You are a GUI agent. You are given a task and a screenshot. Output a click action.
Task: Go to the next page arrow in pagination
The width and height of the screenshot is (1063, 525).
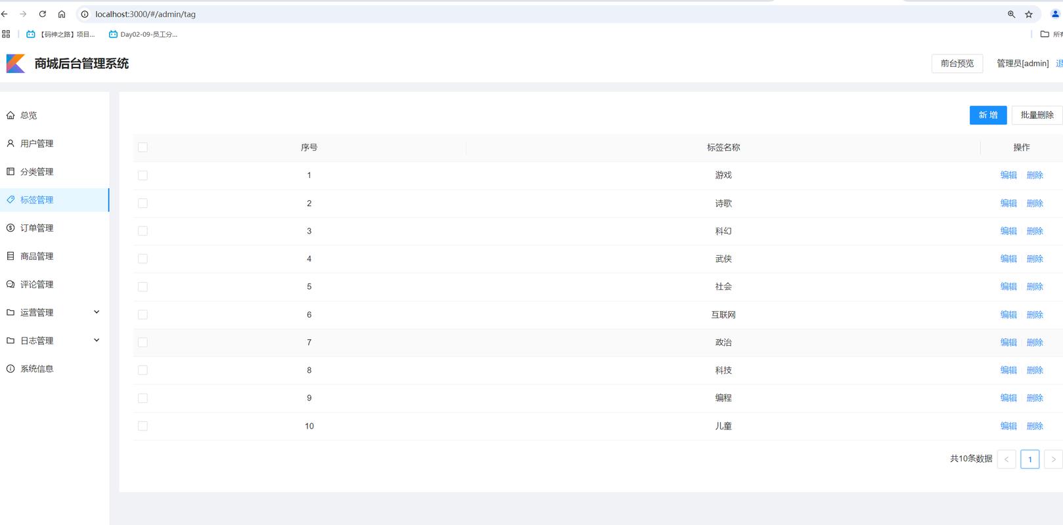click(x=1053, y=459)
